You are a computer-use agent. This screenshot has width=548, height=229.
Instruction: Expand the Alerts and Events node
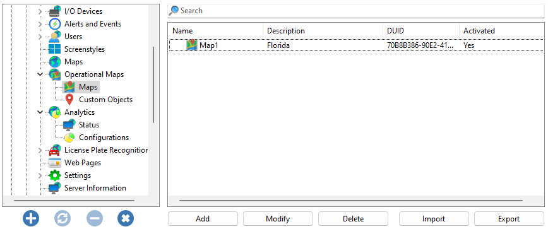(40, 24)
